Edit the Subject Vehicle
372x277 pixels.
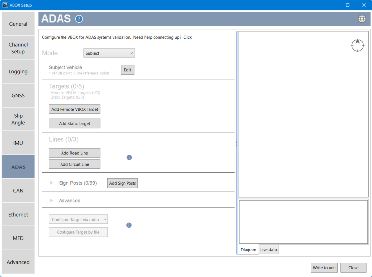coord(127,70)
